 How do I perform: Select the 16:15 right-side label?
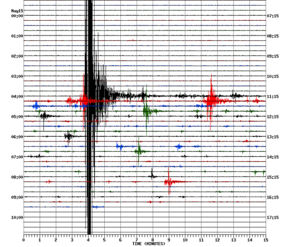point(273,197)
